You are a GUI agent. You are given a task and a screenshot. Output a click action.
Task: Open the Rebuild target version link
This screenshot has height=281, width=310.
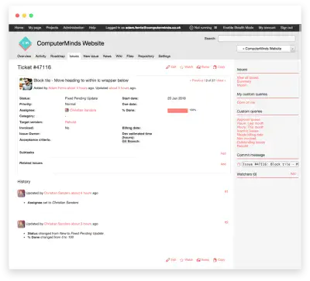[71, 122]
